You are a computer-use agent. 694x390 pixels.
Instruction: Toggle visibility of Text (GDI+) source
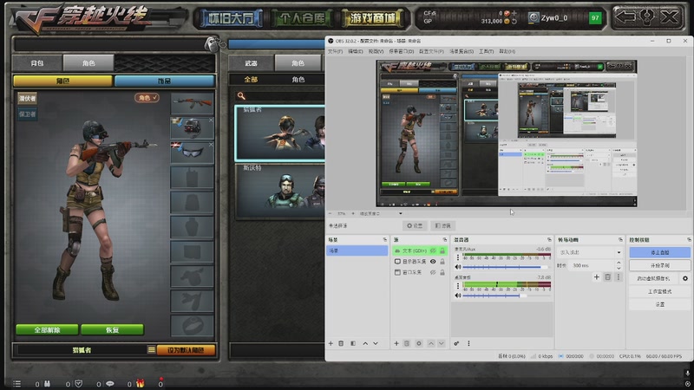coord(433,250)
